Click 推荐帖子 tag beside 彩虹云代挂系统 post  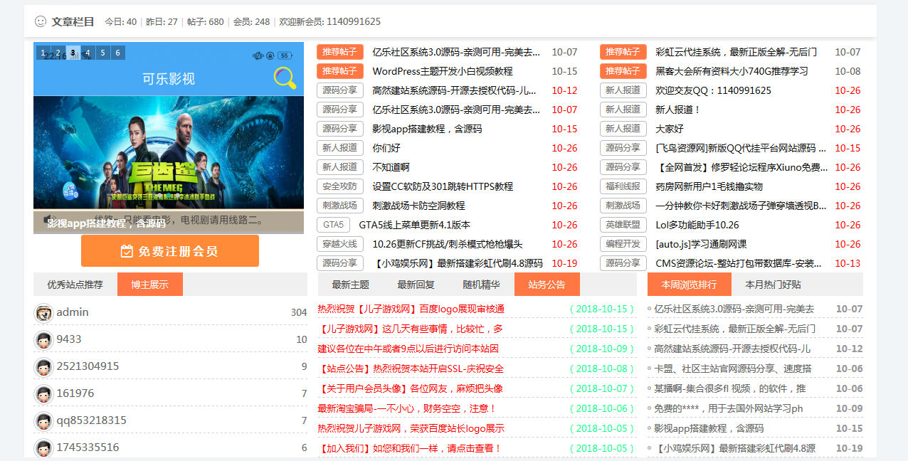coord(623,52)
